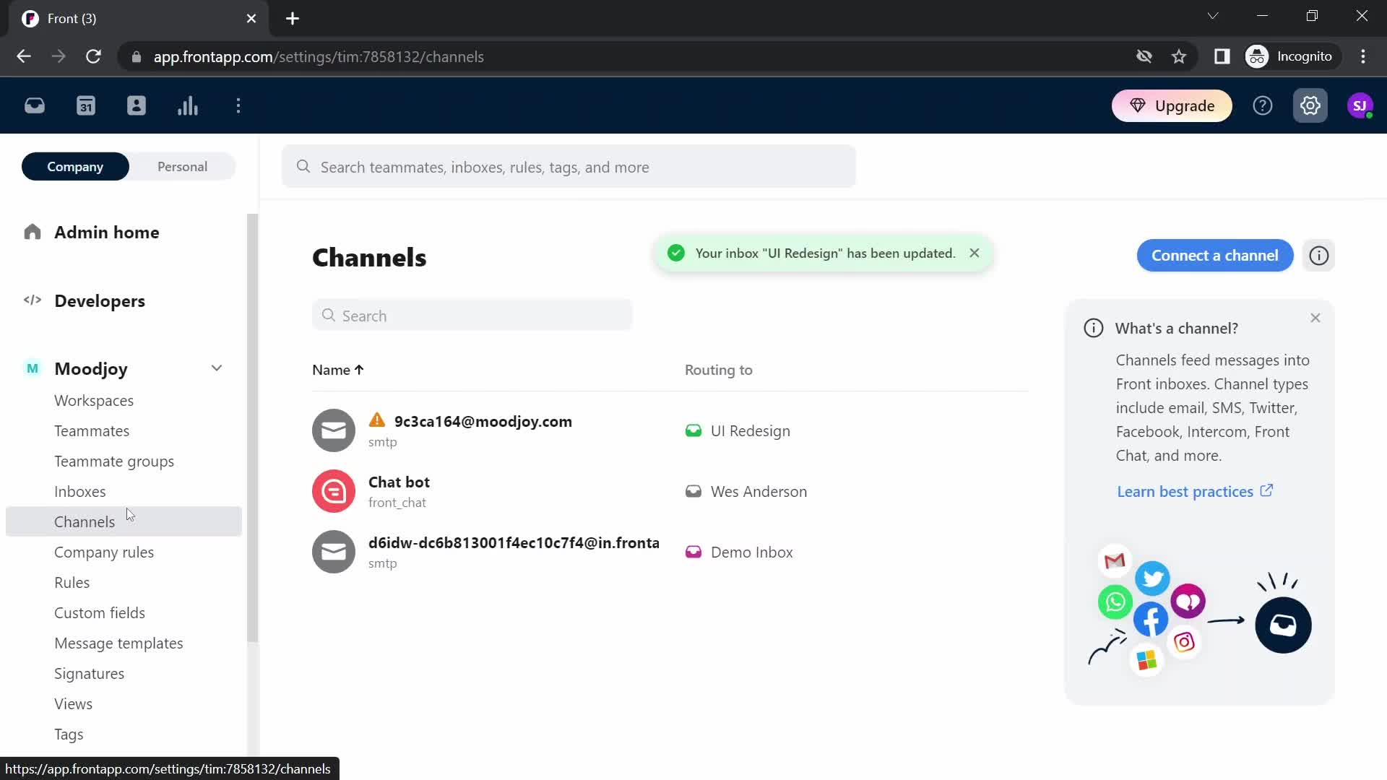Click the info button next to Connect a channel
1387x780 pixels.
[x=1321, y=255]
